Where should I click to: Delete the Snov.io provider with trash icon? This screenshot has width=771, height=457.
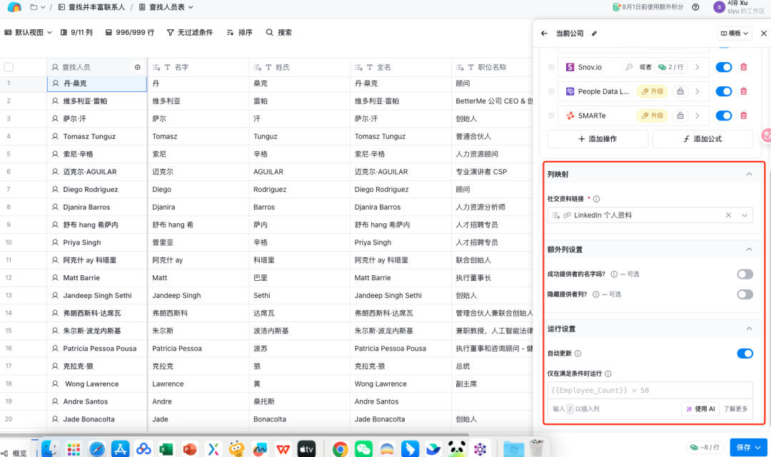tap(743, 67)
